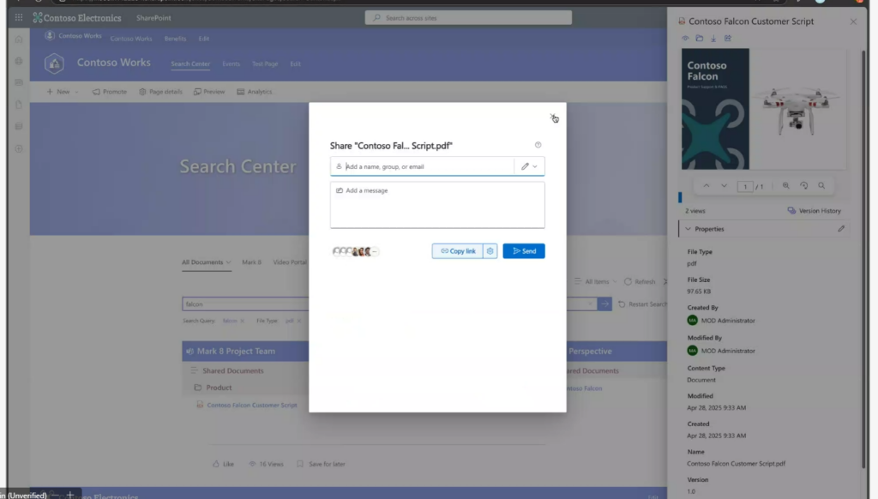Open the Page details gear in toolbar

click(x=160, y=92)
